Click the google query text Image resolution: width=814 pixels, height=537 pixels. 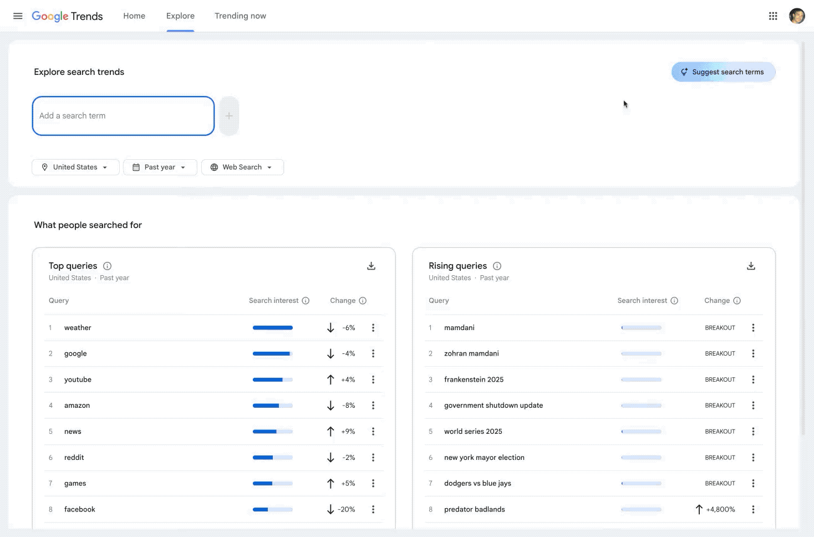point(75,353)
